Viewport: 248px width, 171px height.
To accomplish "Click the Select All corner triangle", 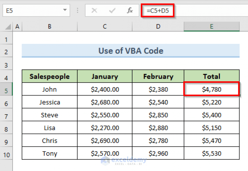I will [x=8, y=27].
